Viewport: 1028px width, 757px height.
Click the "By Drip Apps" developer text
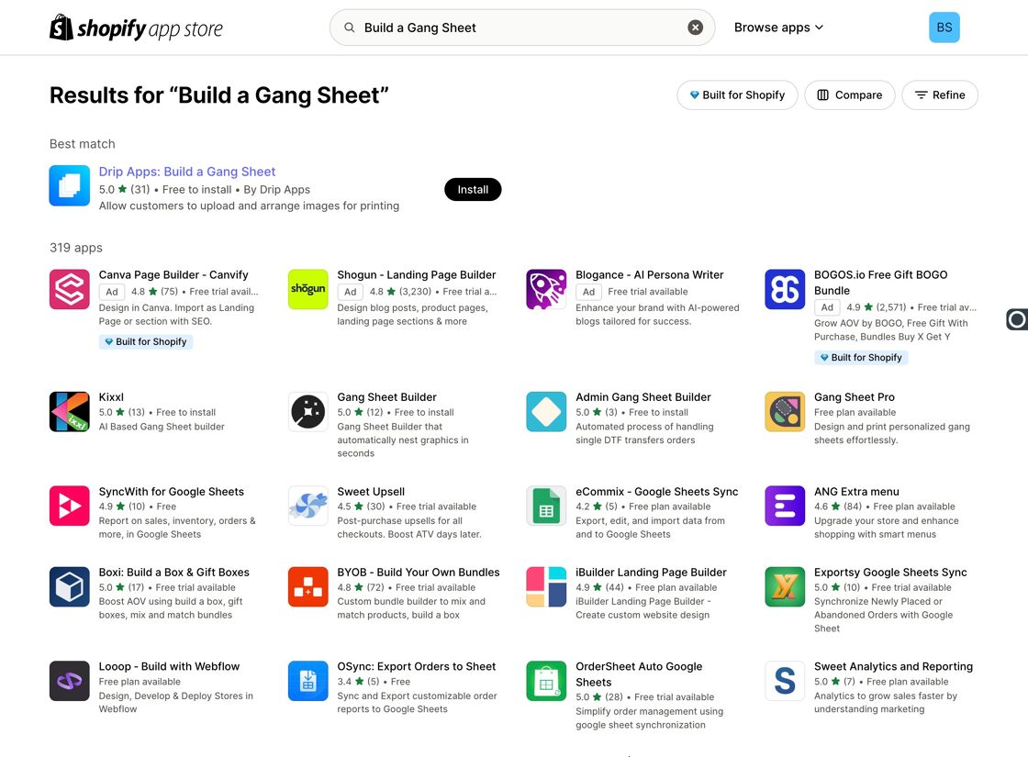coord(276,189)
